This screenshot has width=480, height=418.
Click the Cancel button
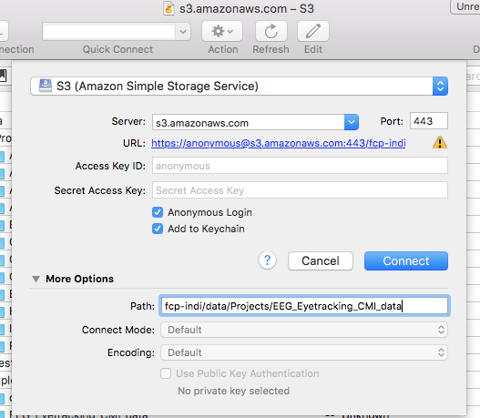(321, 261)
